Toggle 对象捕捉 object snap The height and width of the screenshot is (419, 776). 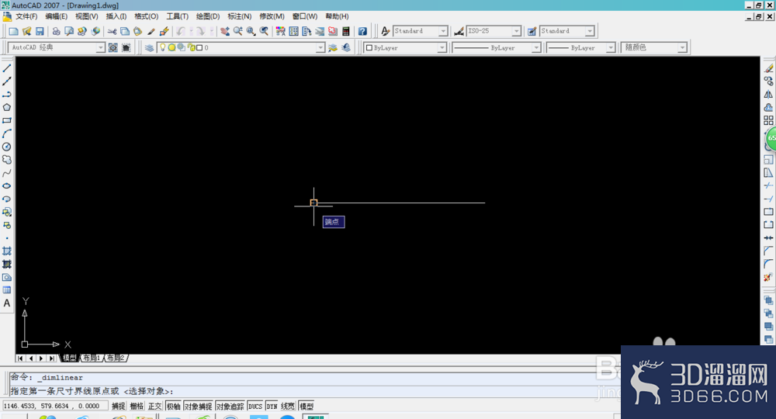pos(199,406)
